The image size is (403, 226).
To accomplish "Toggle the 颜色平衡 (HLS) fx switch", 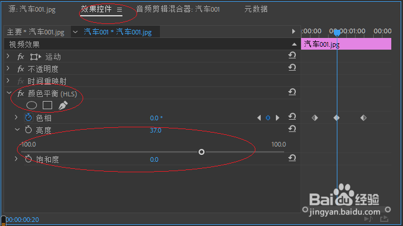I will [x=21, y=93].
